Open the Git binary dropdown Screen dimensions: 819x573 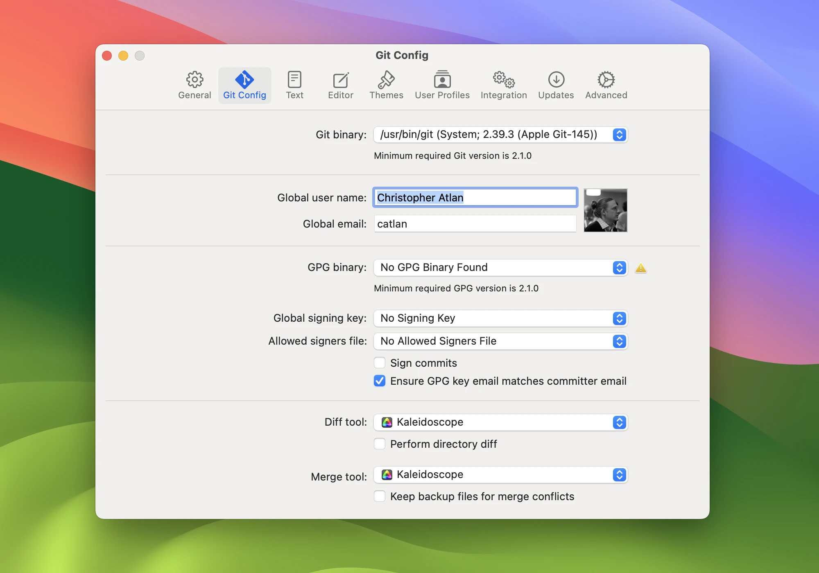[x=500, y=135]
